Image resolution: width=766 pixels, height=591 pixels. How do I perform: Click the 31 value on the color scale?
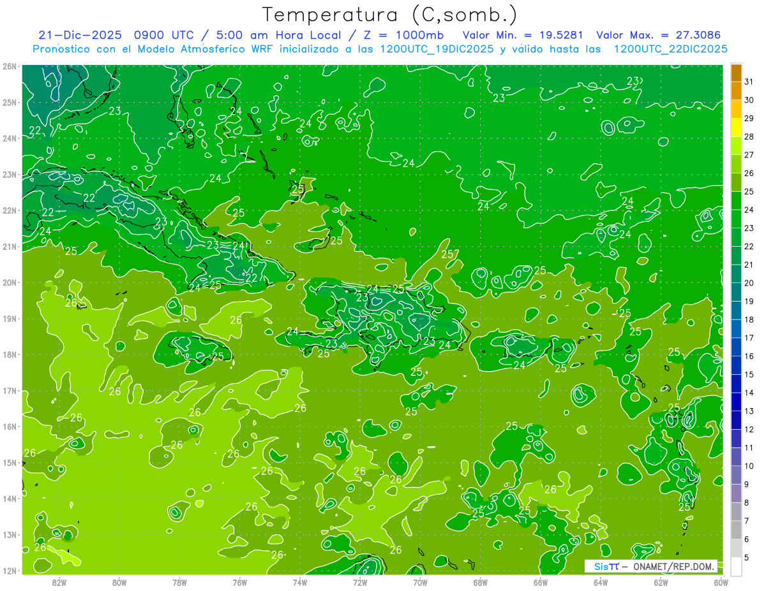(749, 82)
